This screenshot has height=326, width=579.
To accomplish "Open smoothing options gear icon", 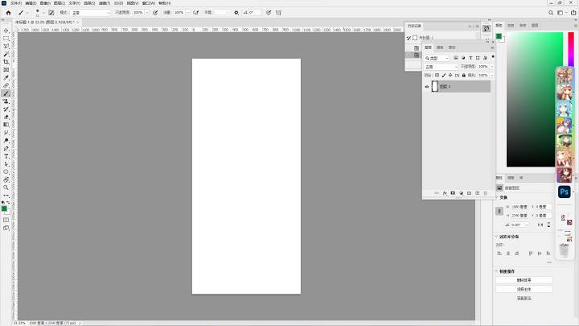I will pyautogui.click(x=236, y=13).
